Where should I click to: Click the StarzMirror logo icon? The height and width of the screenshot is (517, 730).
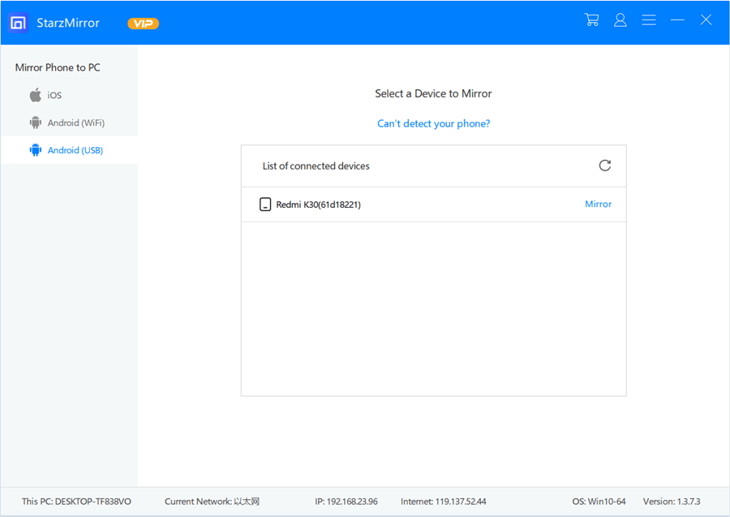[18, 23]
